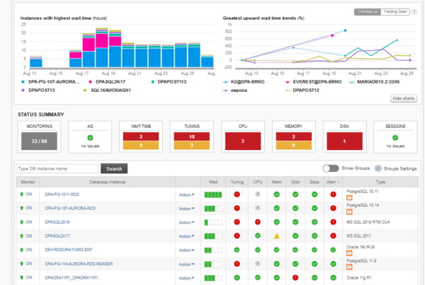Open Action dropdown for DPA-PG-114-AURORA-RDS-READER
This screenshot has height=285, width=425.
[186, 264]
